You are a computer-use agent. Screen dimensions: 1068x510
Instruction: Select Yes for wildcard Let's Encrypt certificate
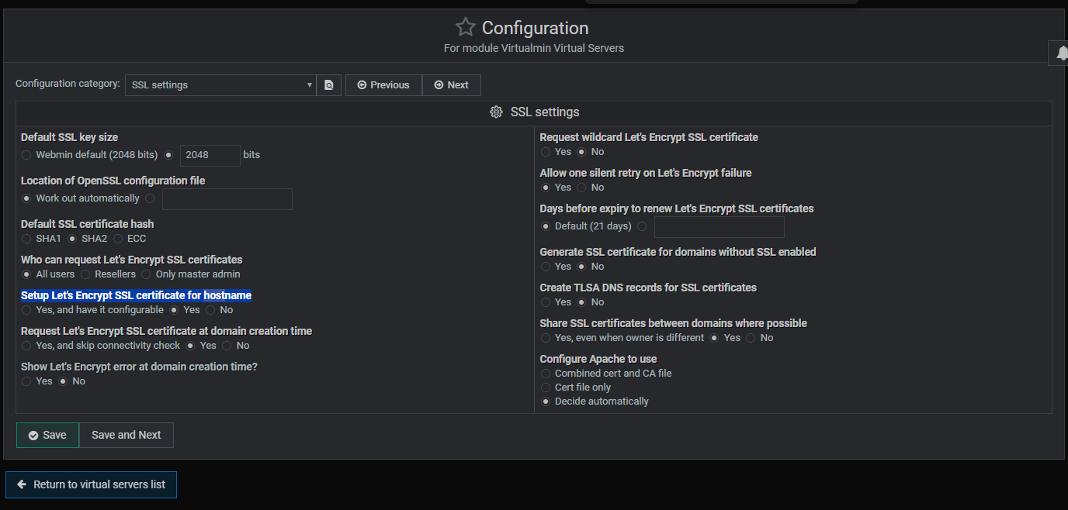(546, 152)
